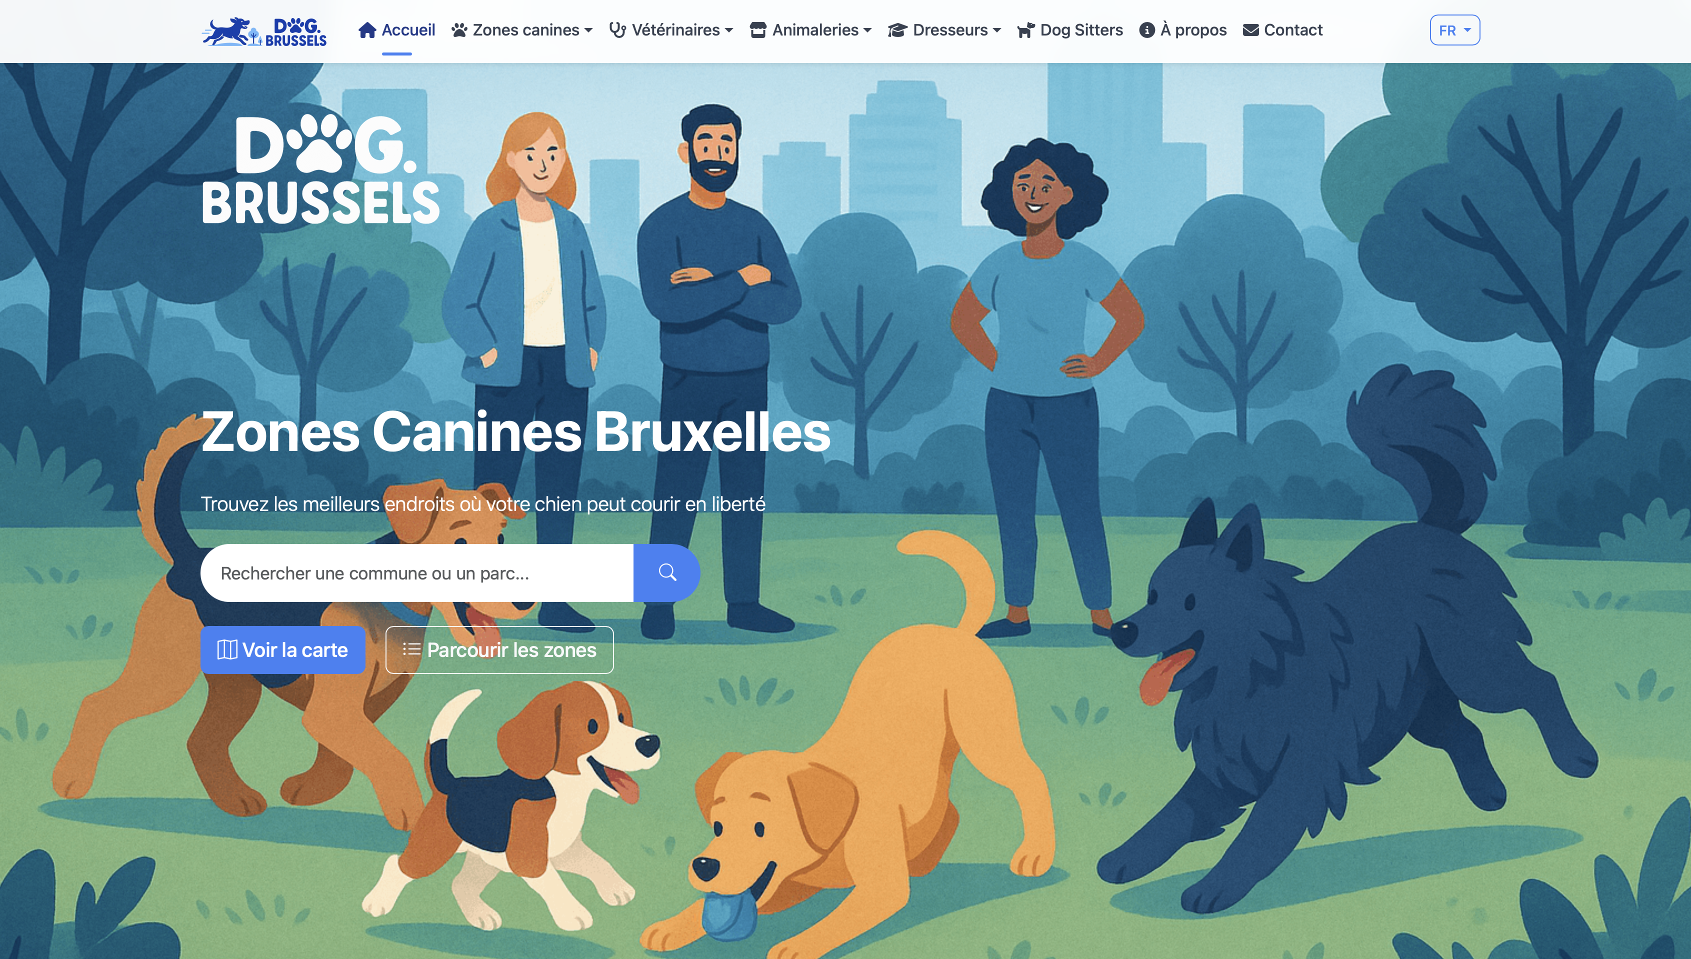Open the Contact page
The image size is (1691, 959).
[x=1282, y=30]
